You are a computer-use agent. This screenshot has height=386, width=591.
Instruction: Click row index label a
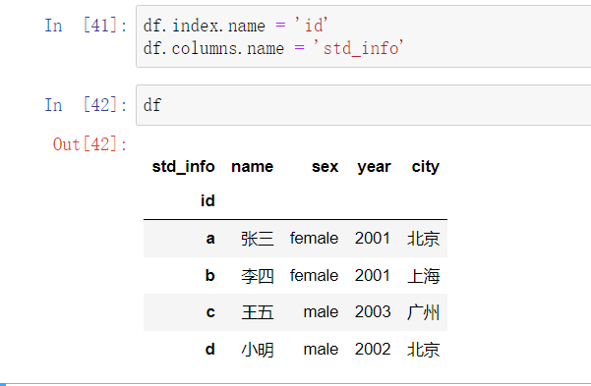(x=210, y=239)
